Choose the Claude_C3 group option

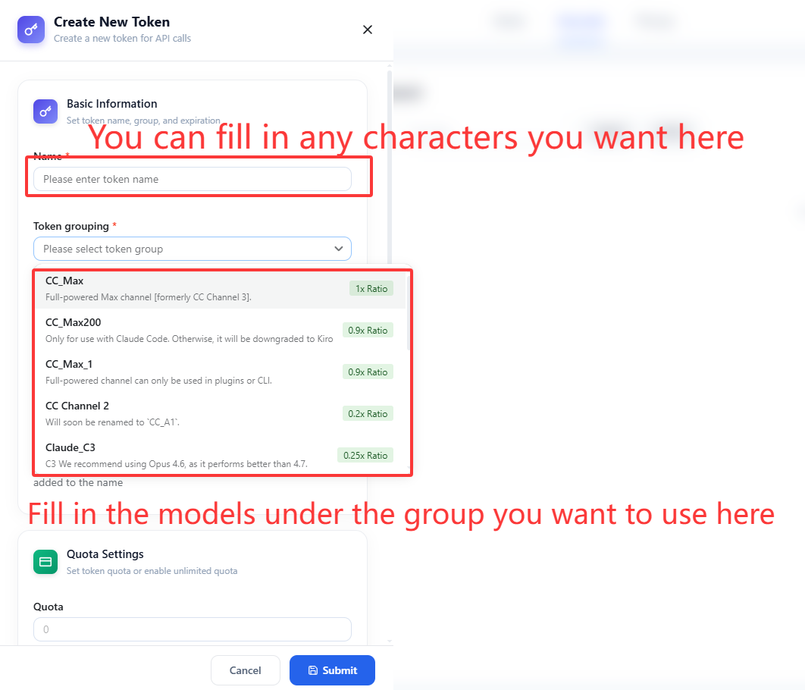[221, 455]
